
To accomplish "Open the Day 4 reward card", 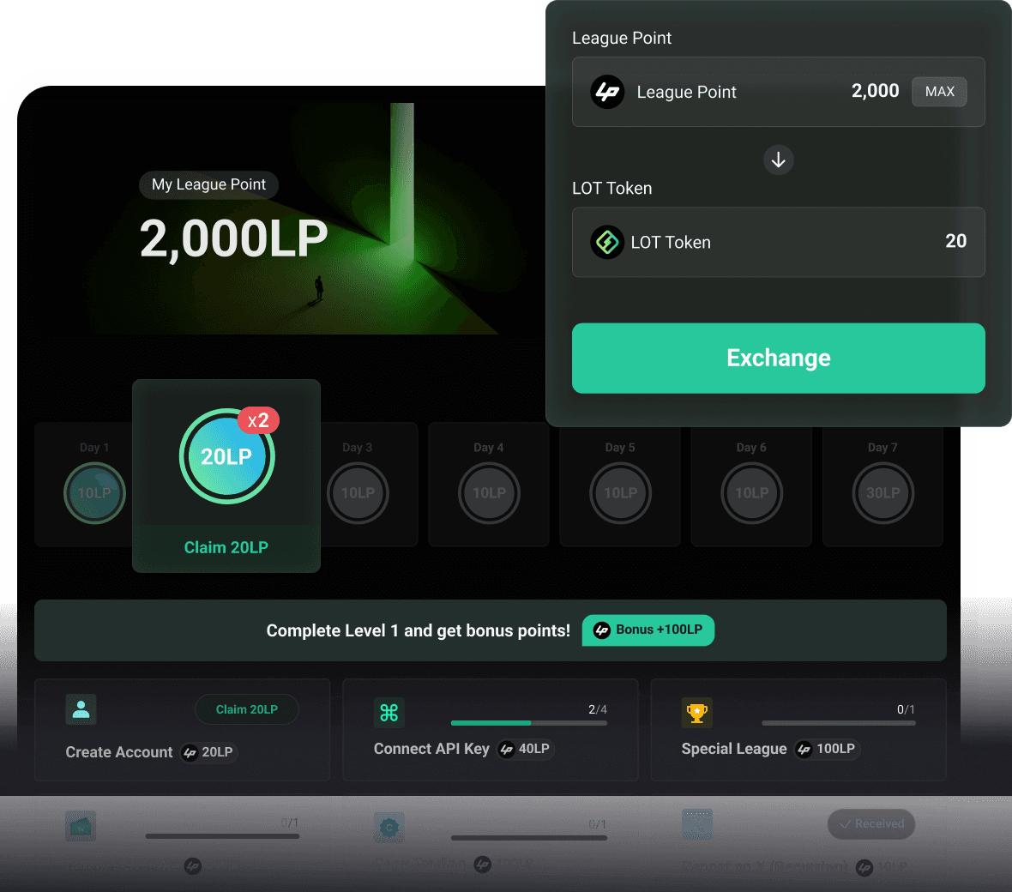I will [x=489, y=484].
